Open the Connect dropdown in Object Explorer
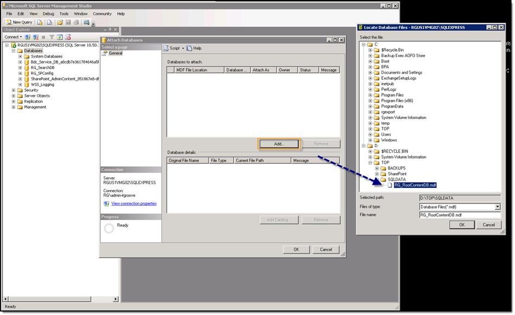This screenshot has width=515, height=315. [14, 37]
